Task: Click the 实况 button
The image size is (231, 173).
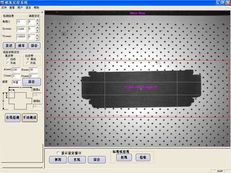Action: [77, 160]
